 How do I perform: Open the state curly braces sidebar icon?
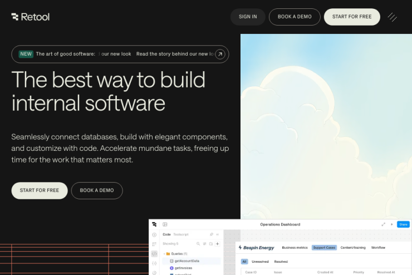(x=154, y=263)
